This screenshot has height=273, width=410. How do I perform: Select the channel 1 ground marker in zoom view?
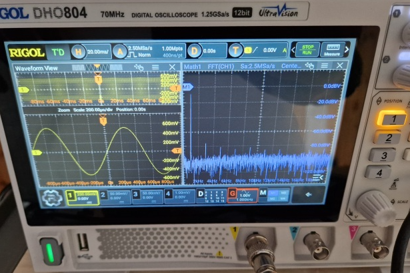37,152
